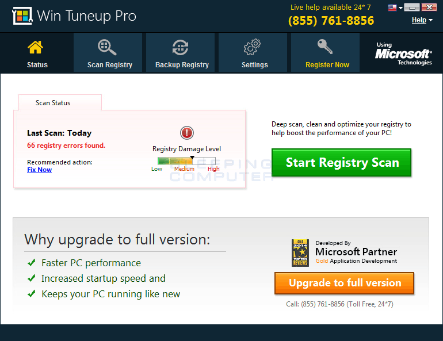Image resolution: width=443 pixels, height=341 pixels.
Task: Click '66 registry errors found.' text
Action: 66,145
